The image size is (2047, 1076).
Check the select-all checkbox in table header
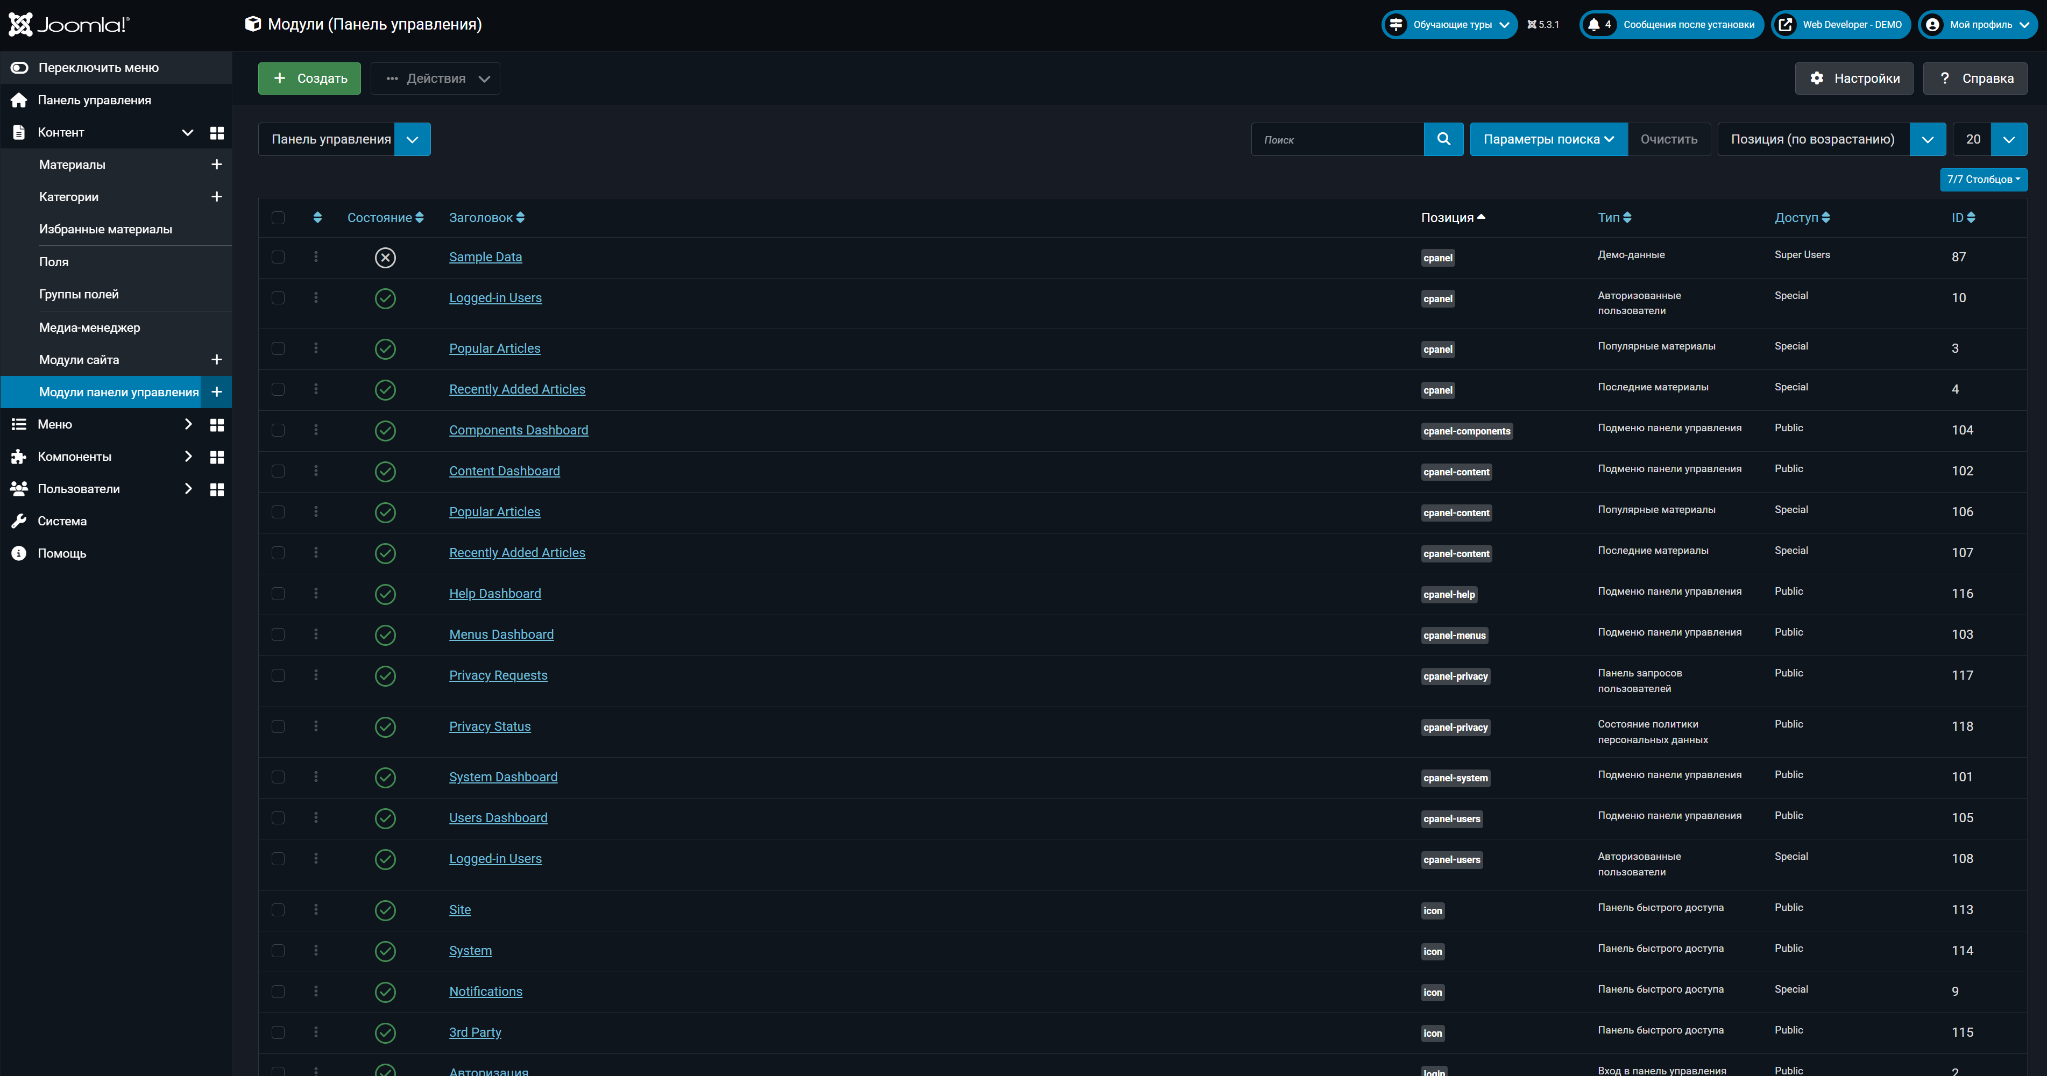point(278,218)
